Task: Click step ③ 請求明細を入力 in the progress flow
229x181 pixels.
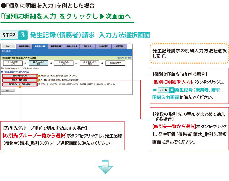Action: [64, 63]
